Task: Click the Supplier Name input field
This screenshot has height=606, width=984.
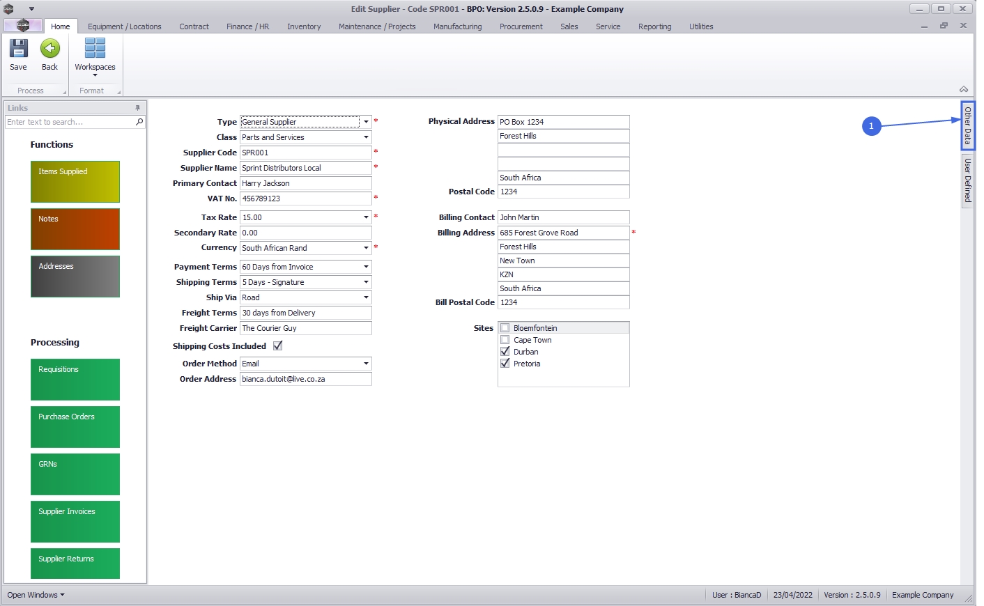Action: (x=306, y=168)
